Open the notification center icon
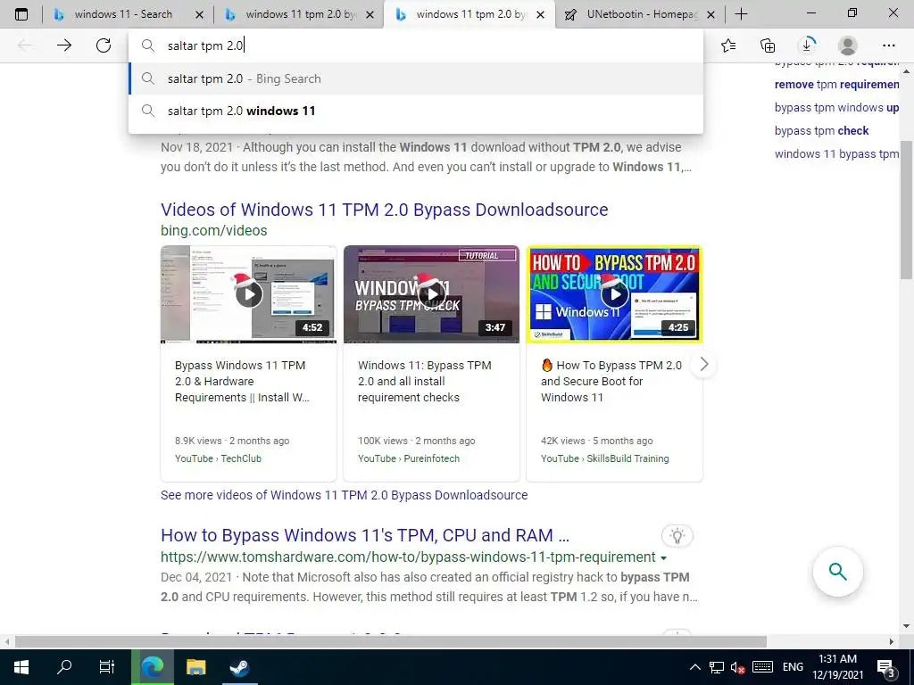The image size is (914, 685). tap(886, 667)
